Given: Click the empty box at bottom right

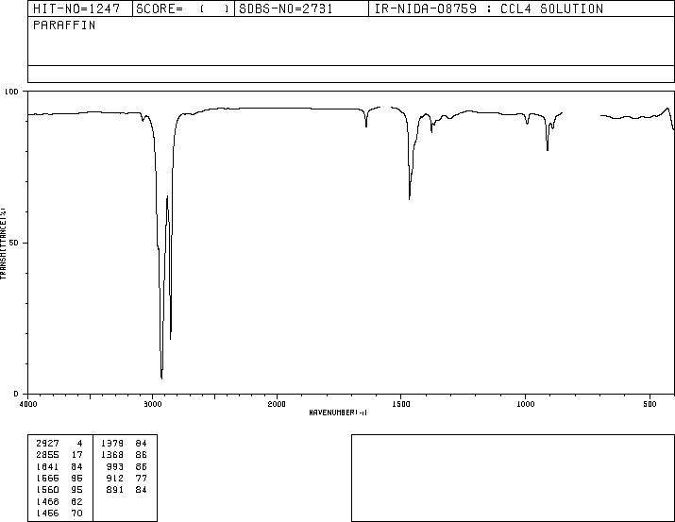Looking at the screenshot, I should (x=513, y=478).
